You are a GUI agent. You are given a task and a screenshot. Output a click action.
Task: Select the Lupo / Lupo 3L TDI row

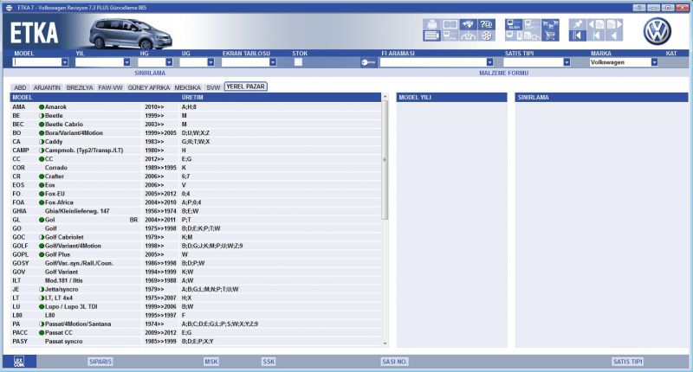point(196,306)
